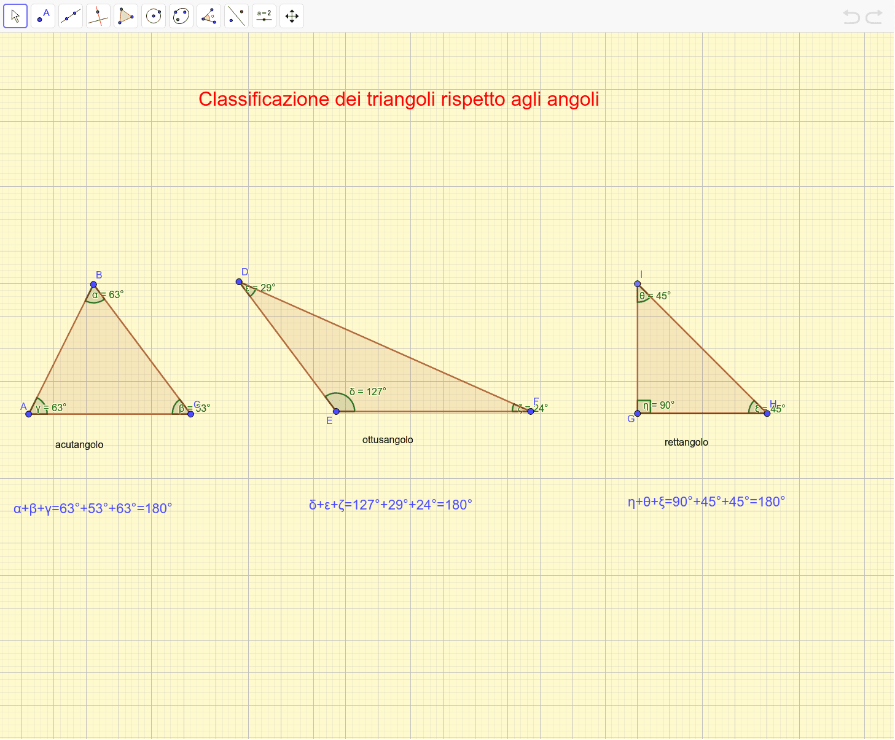Select the Point tool
895x740 pixels.
coord(43,16)
